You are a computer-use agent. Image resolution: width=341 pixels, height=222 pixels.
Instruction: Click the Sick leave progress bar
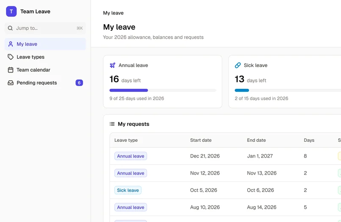click(288, 90)
